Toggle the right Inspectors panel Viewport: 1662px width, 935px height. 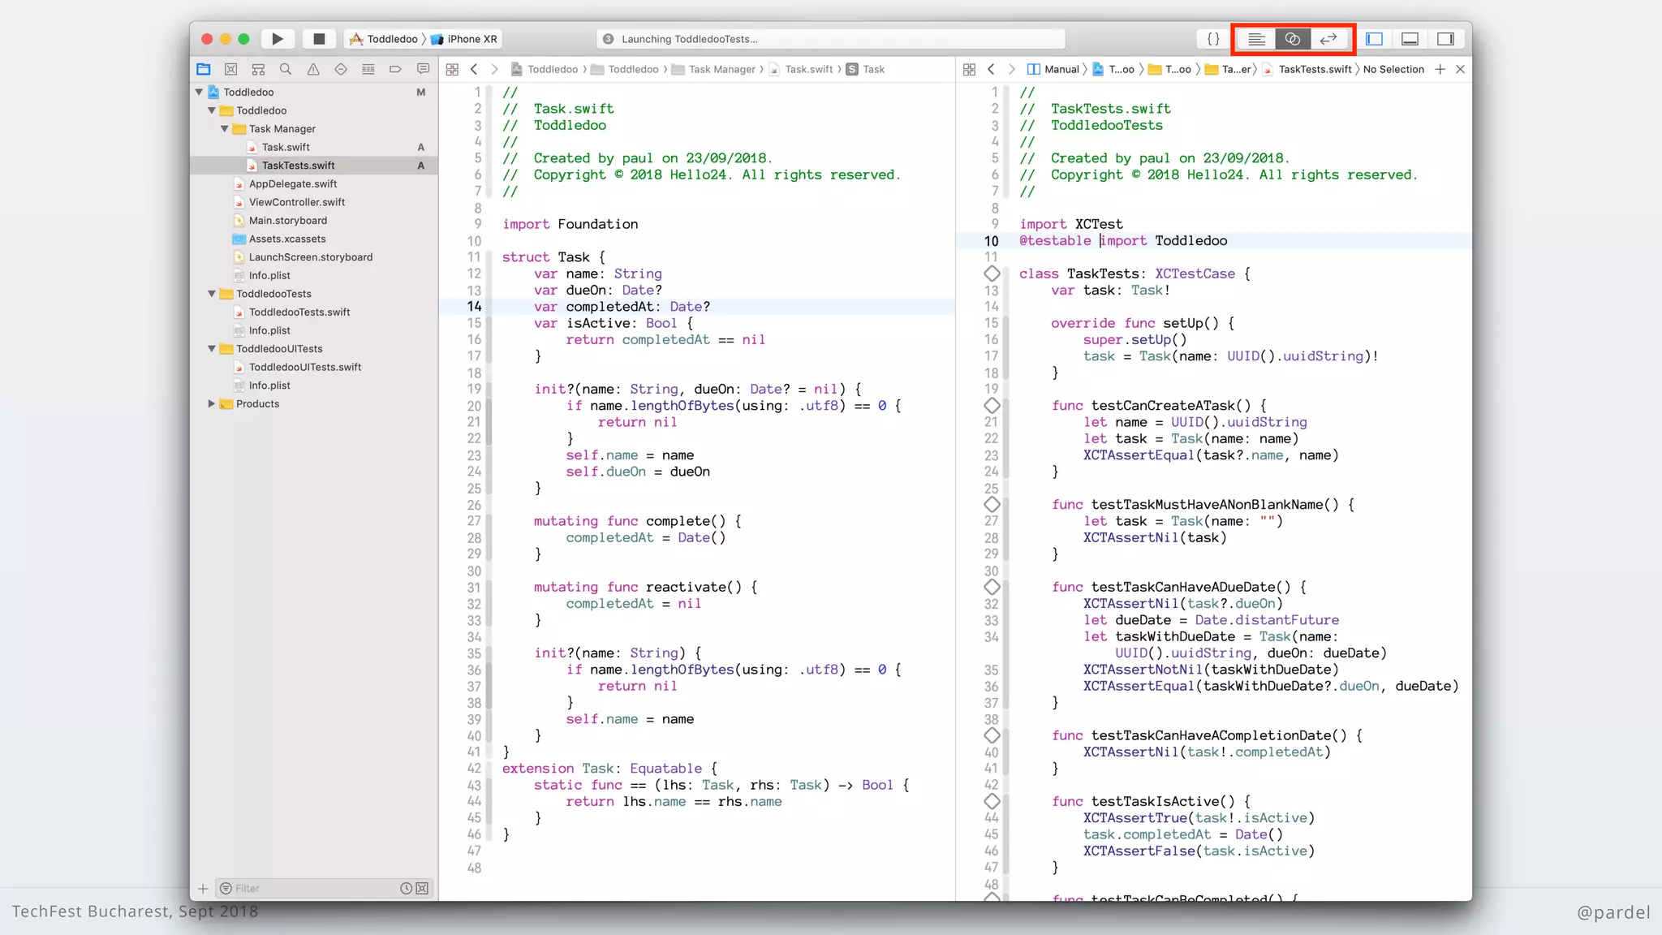(x=1445, y=39)
